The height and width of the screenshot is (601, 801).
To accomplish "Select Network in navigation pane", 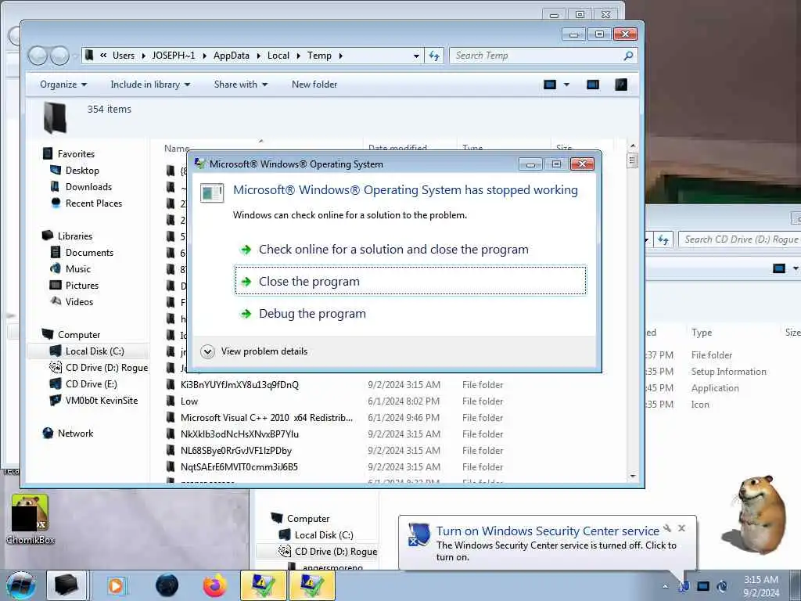I will point(75,434).
